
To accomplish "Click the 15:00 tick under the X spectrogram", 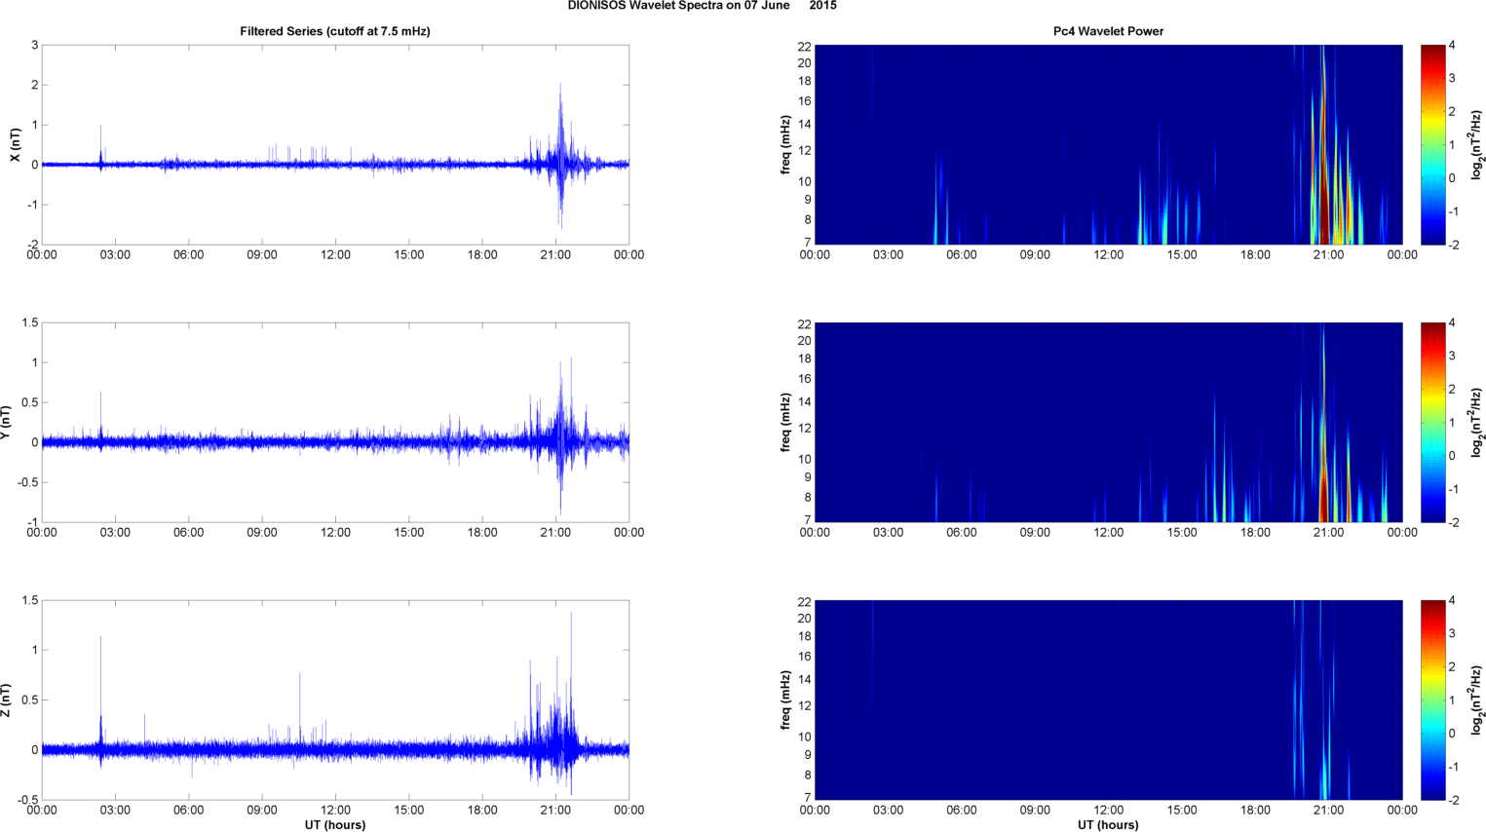I will pyautogui.click(x=1182, y=255).
